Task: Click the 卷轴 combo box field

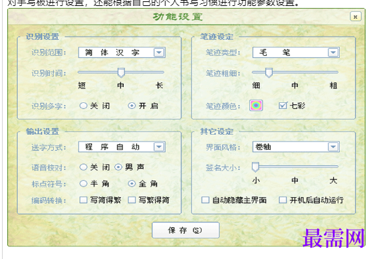Action: click(x=296, y=147)
